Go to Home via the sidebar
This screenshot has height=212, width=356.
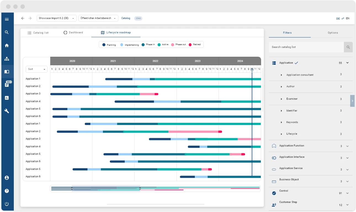[x=7, y=45]
